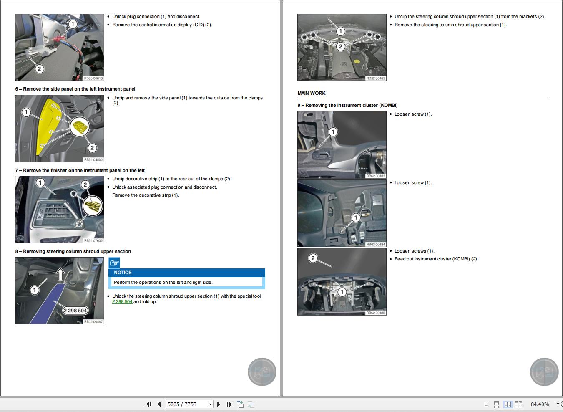Screen dimensions: 563x412
Task: Adjust zoom showing 84.40% value
Action: [x=540, y=404]
